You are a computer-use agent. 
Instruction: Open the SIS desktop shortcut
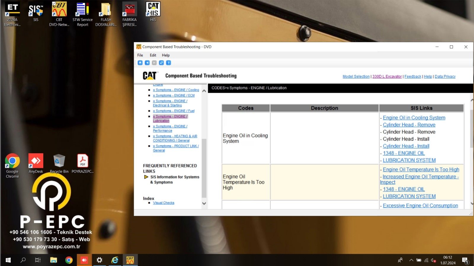(36, 12)
